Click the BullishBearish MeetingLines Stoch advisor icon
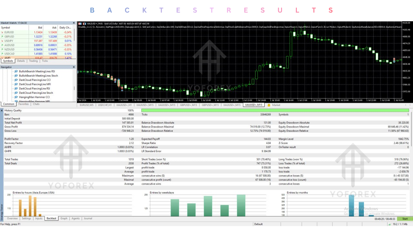This screenshot has height=232, width=413. [16, 75]
